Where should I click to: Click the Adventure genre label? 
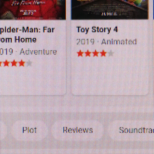38,52
